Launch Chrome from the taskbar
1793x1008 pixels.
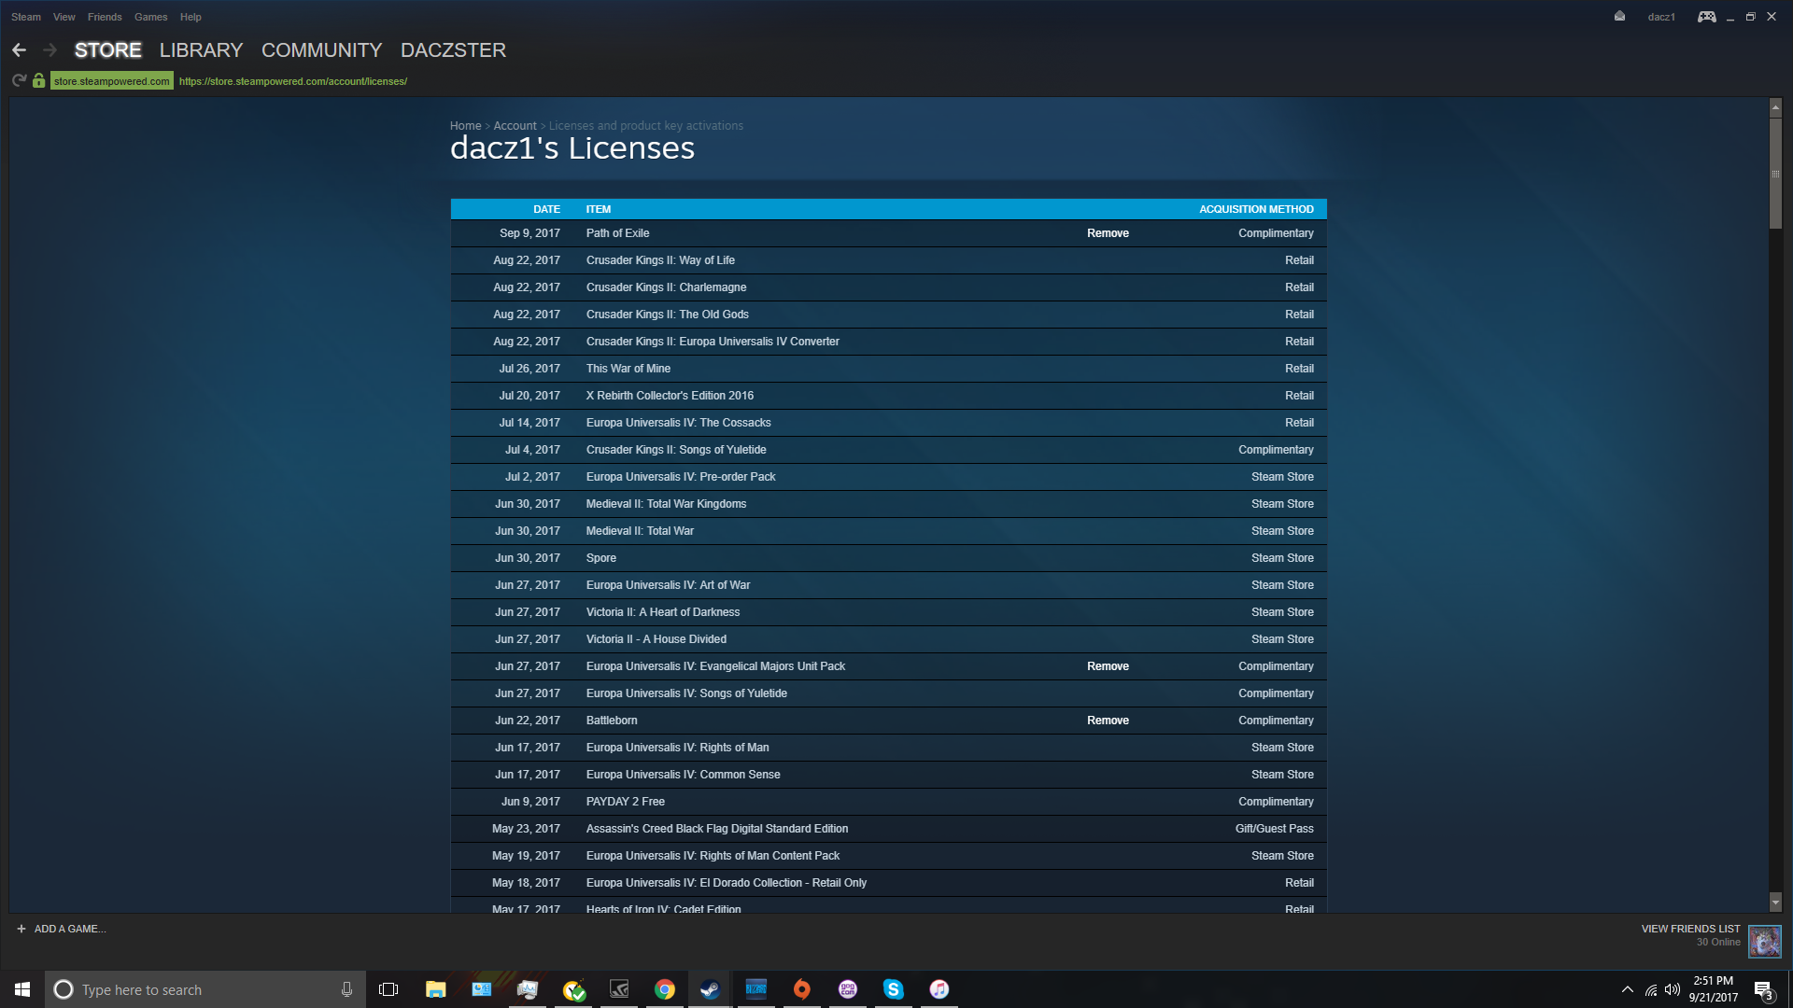click(665, 989)
